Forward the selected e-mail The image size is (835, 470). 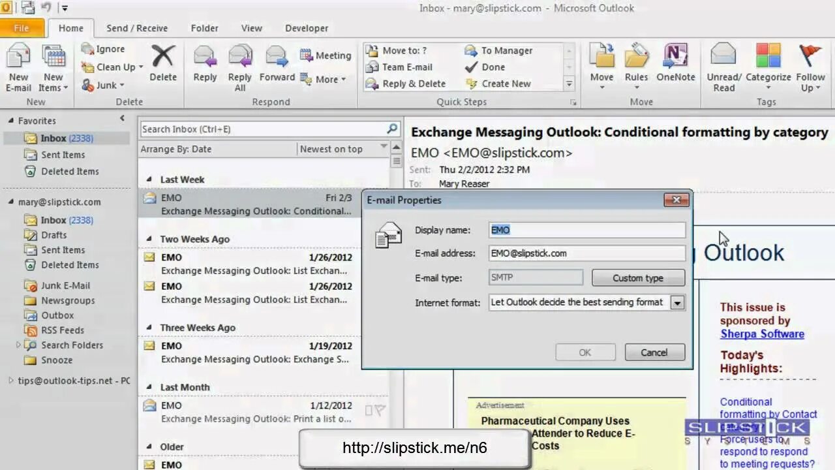277,63
